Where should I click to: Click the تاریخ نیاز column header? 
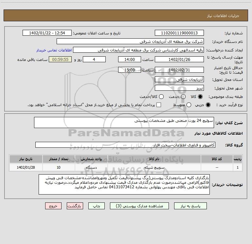coord(26,159)
